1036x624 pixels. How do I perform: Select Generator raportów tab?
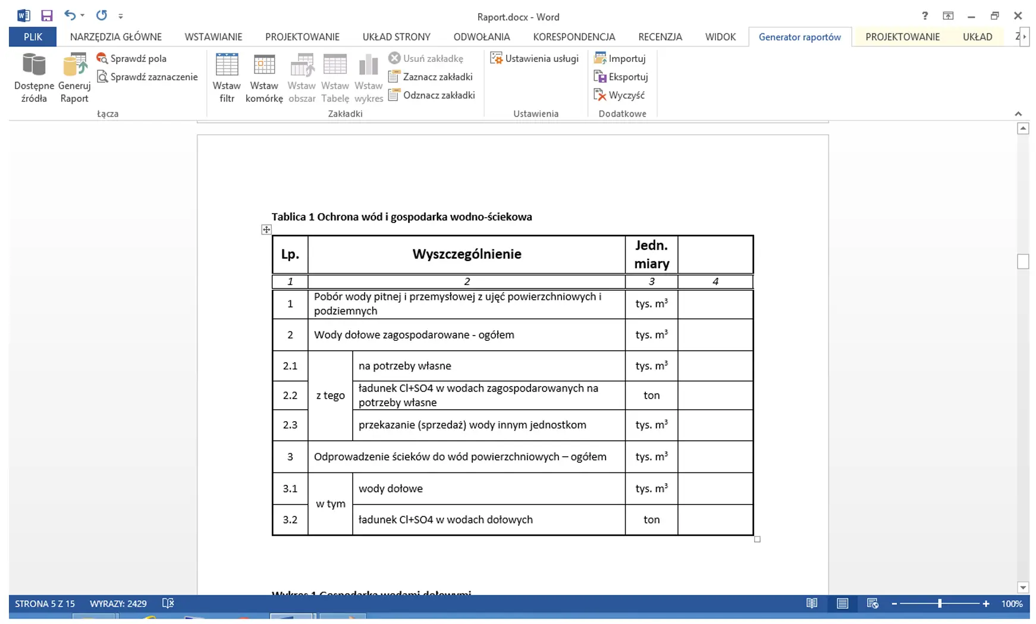pos(800,37)
